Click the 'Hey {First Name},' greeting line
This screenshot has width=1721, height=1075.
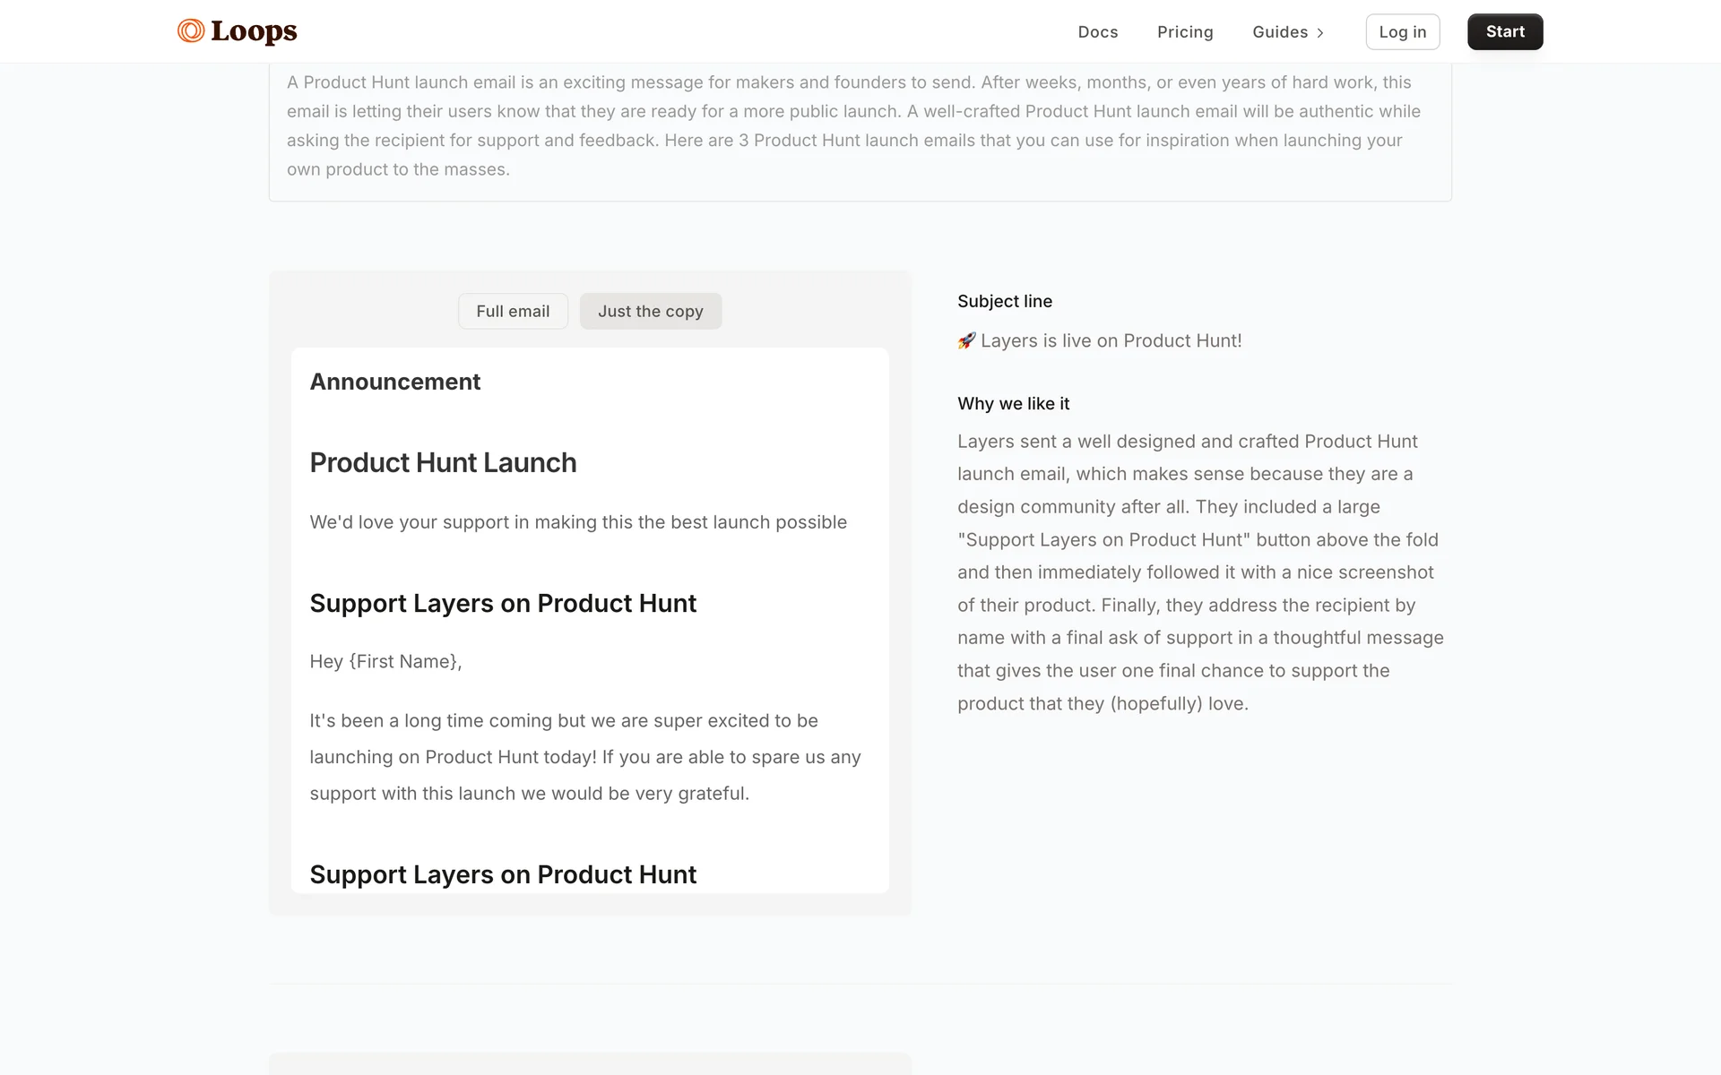coord(385,661)
